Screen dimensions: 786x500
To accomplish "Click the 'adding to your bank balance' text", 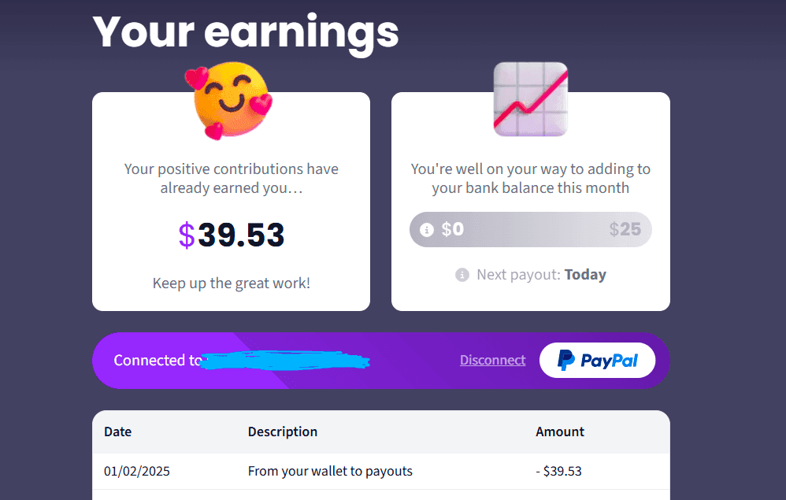I will (x=530, y=179).
